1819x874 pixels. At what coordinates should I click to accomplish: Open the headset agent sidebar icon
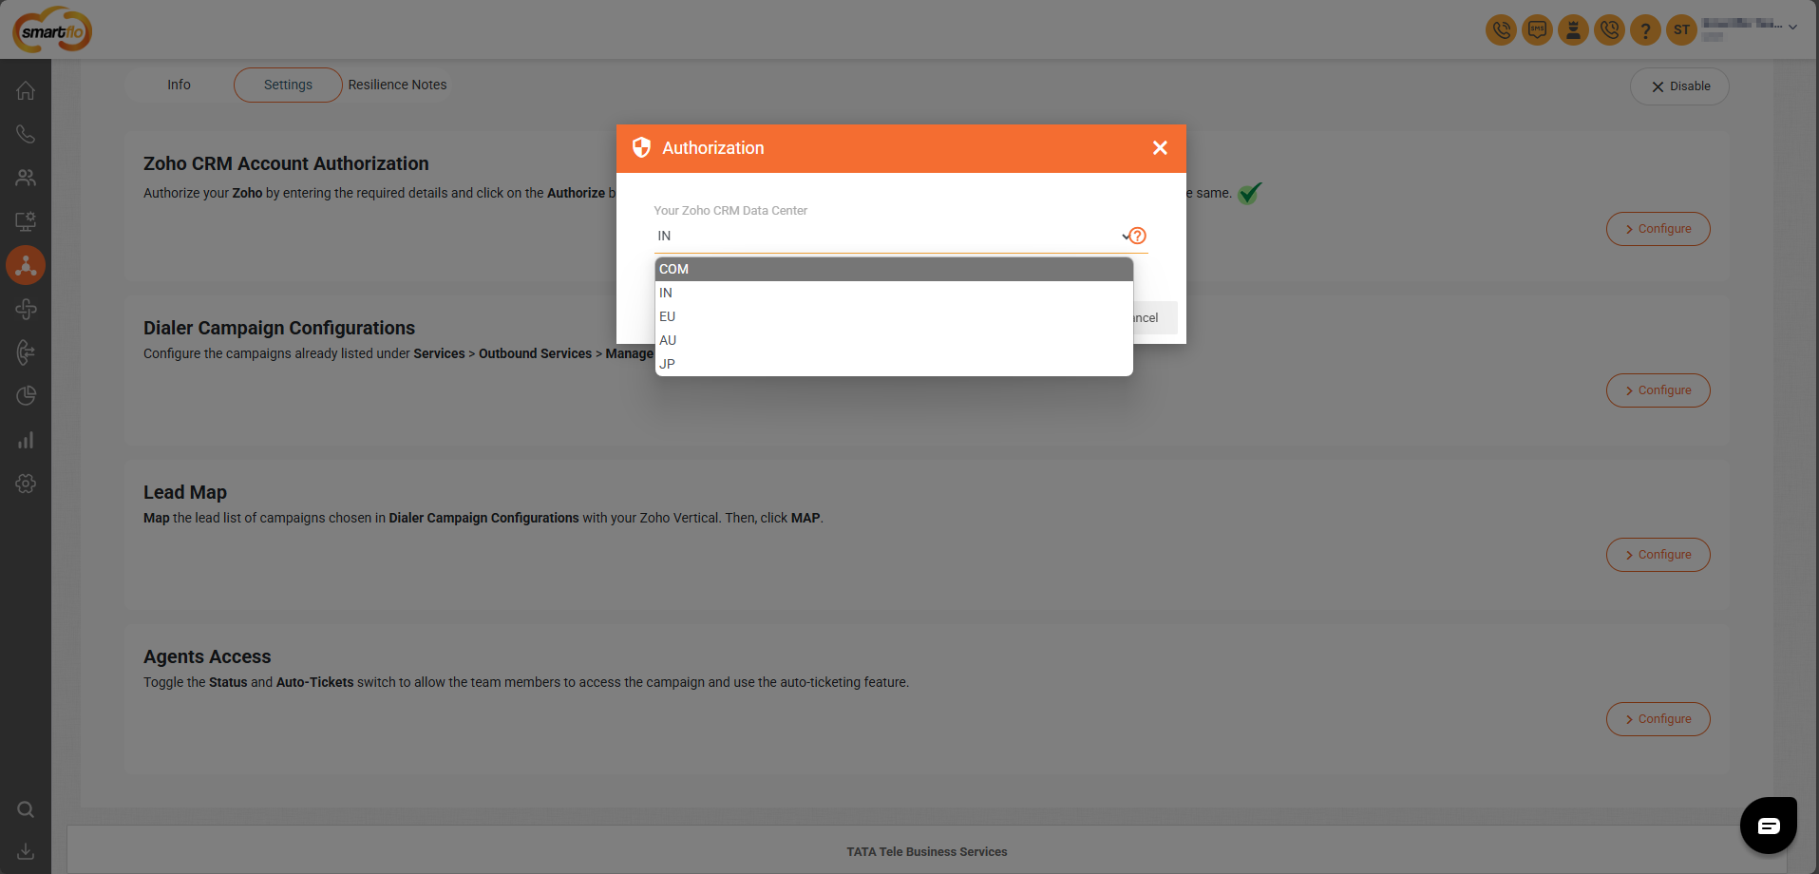(x=26, y=352)
